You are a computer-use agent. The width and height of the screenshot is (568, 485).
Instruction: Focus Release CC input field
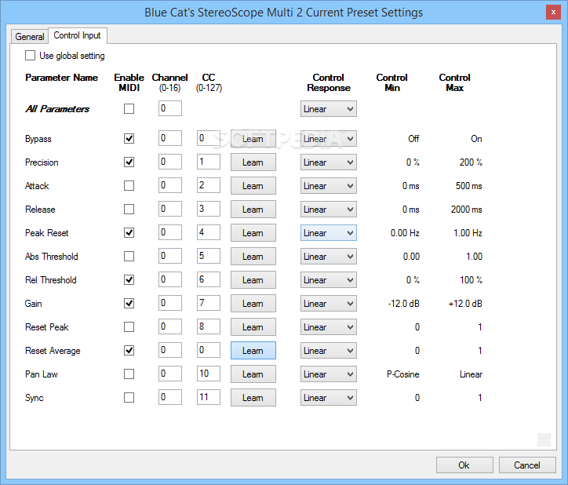208,209
